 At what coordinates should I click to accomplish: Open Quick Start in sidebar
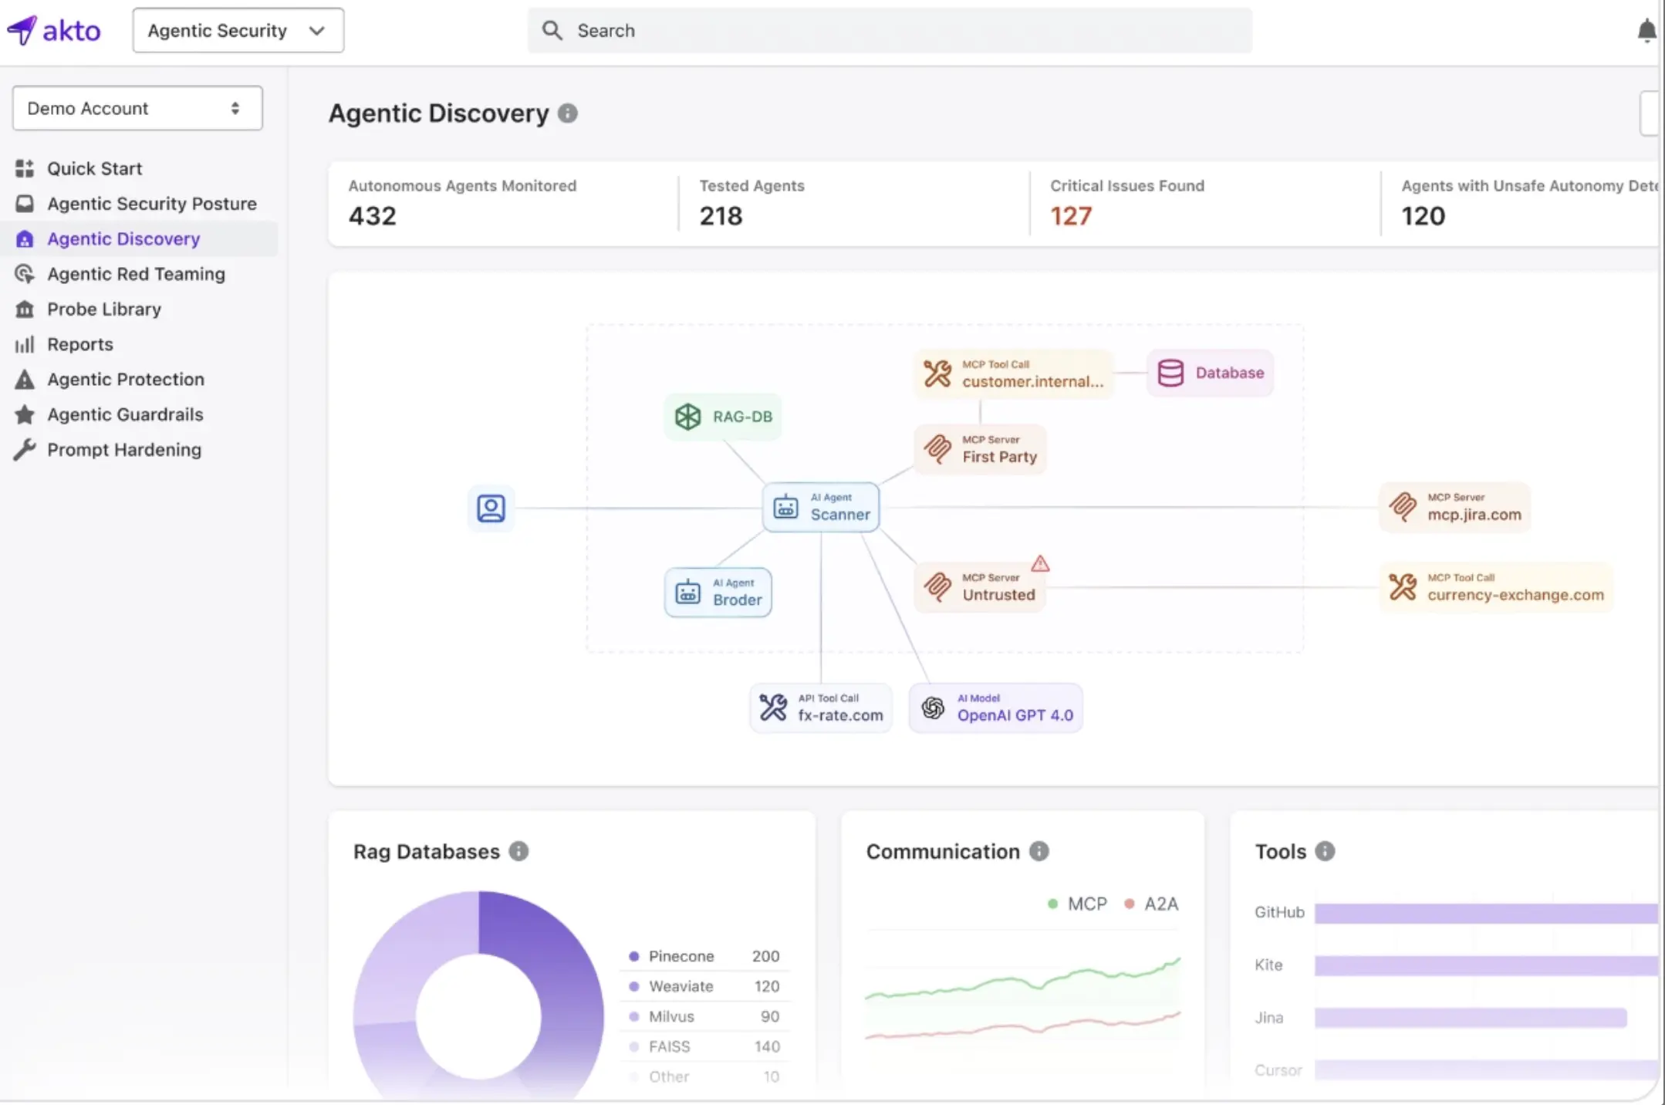[94, 168]
